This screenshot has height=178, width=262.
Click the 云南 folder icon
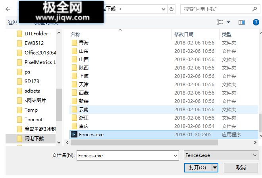coord(74,109)
